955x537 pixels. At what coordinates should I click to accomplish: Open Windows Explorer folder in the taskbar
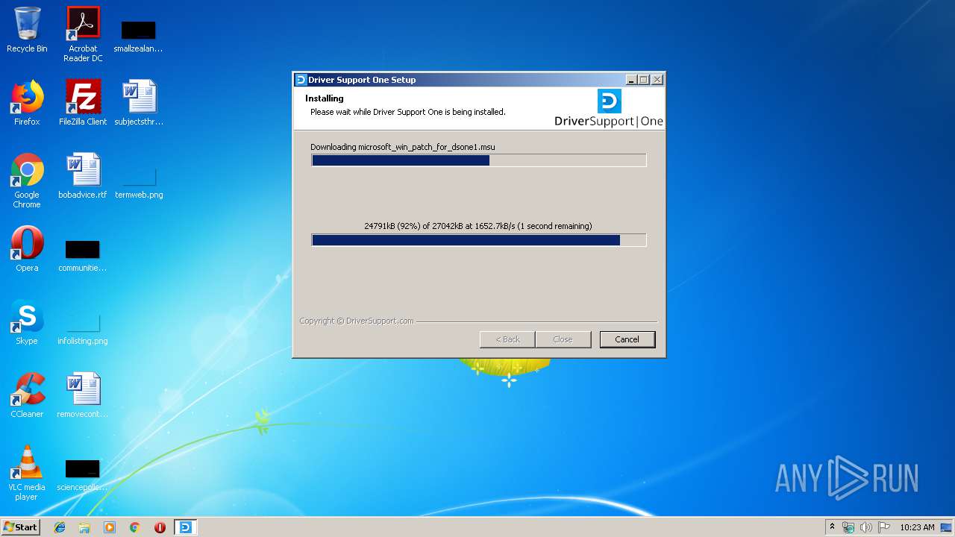pos(84,527)
